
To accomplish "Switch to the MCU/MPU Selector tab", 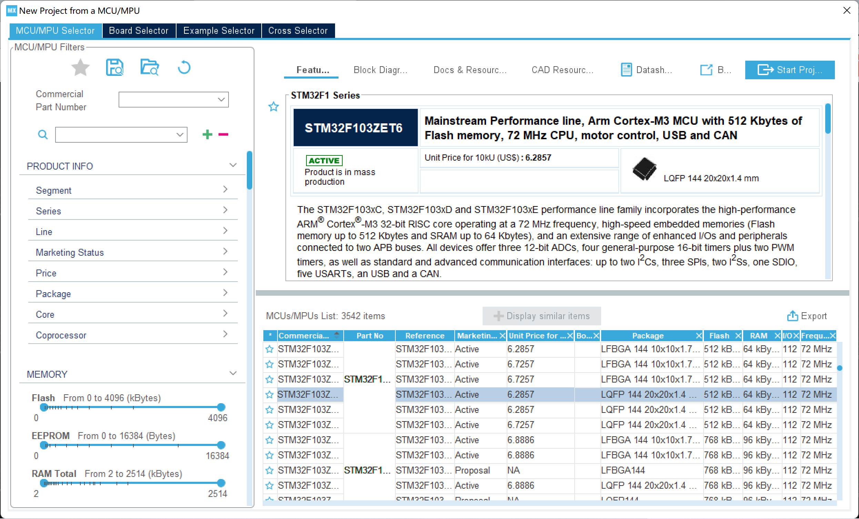I will click(55, 31).
